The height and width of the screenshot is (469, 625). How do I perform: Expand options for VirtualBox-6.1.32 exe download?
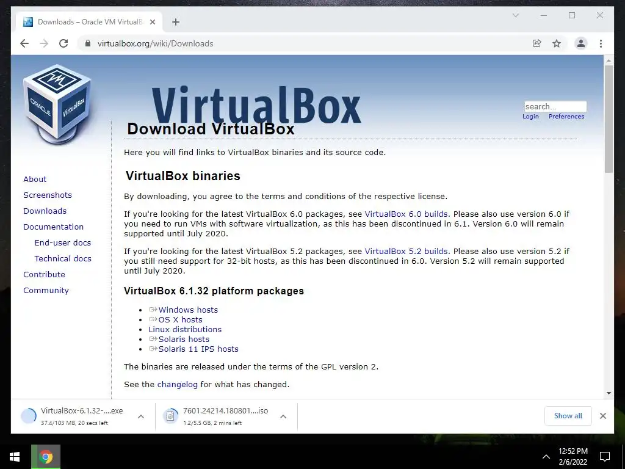coord(141,416)
